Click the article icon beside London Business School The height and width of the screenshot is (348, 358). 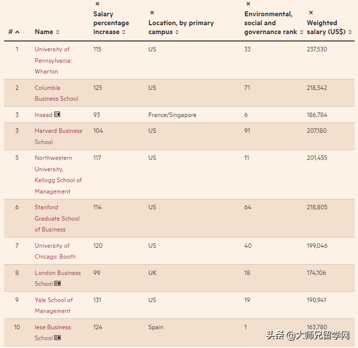pyautogui.click(x=58, y=284)
